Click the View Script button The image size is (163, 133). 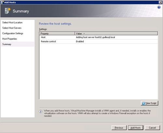pos(150,103)
